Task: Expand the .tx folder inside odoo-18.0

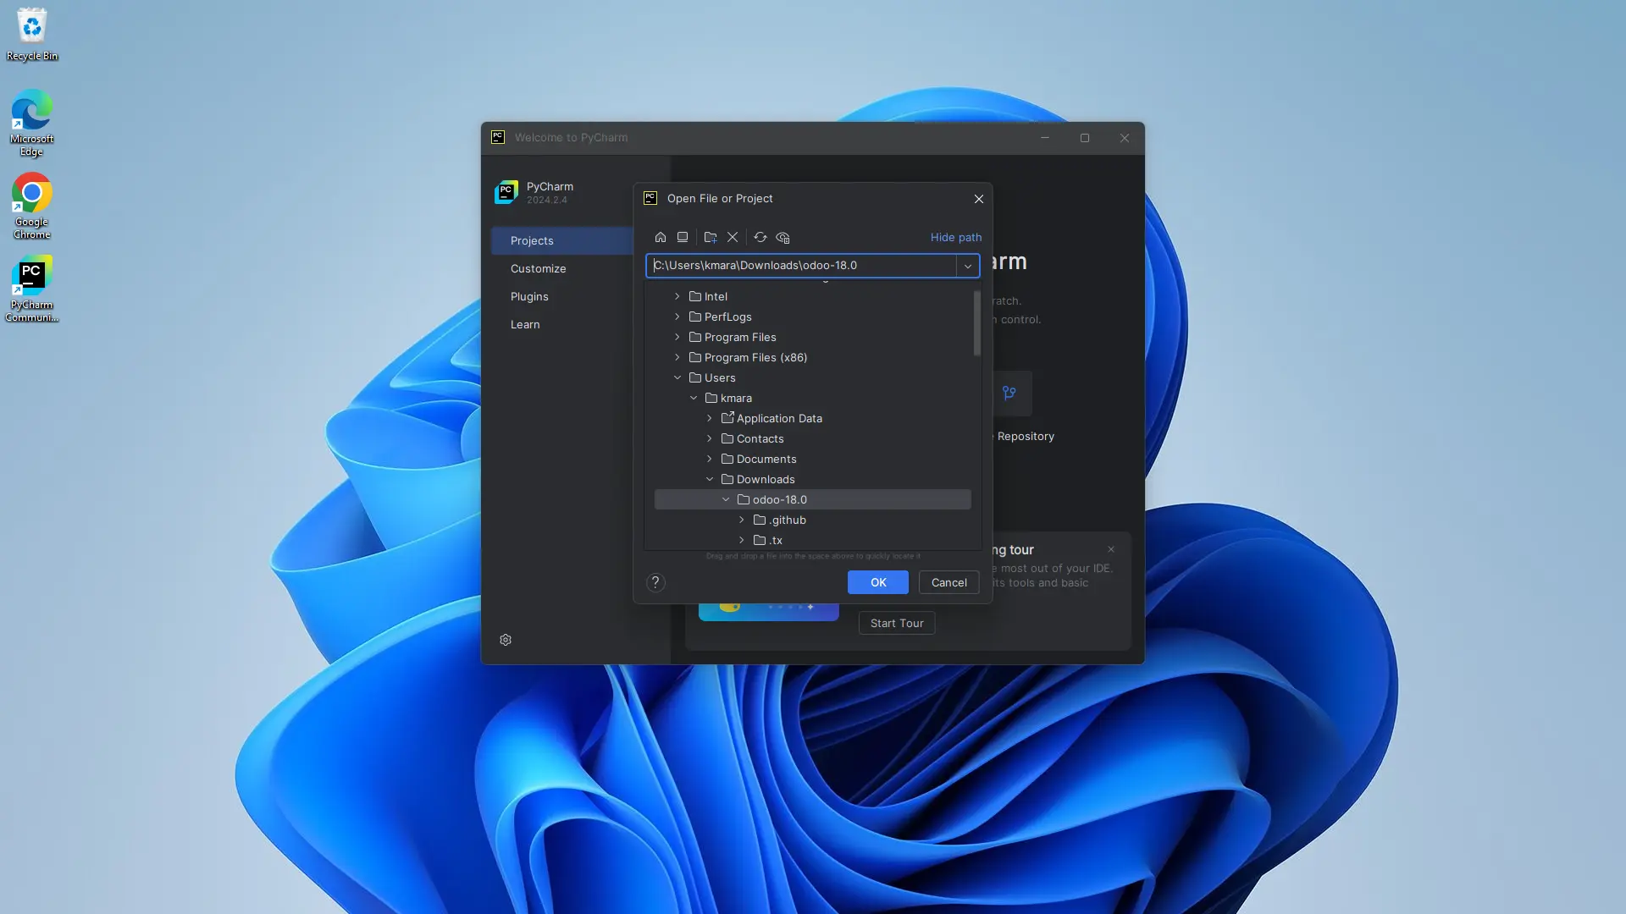Action: coord(743,540)
